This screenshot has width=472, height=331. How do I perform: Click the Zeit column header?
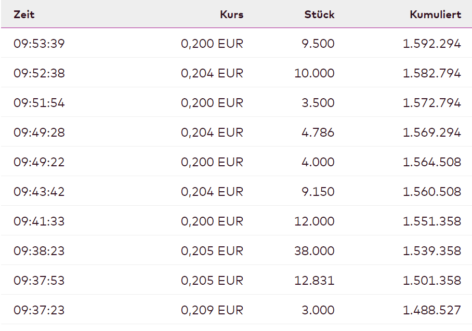tap(24, 15)
